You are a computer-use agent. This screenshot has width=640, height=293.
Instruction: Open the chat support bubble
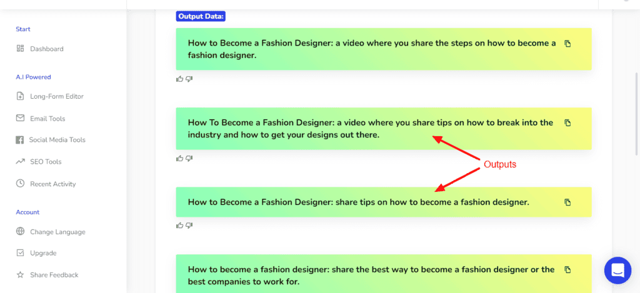pyautogui.click(x=617, y=270)
